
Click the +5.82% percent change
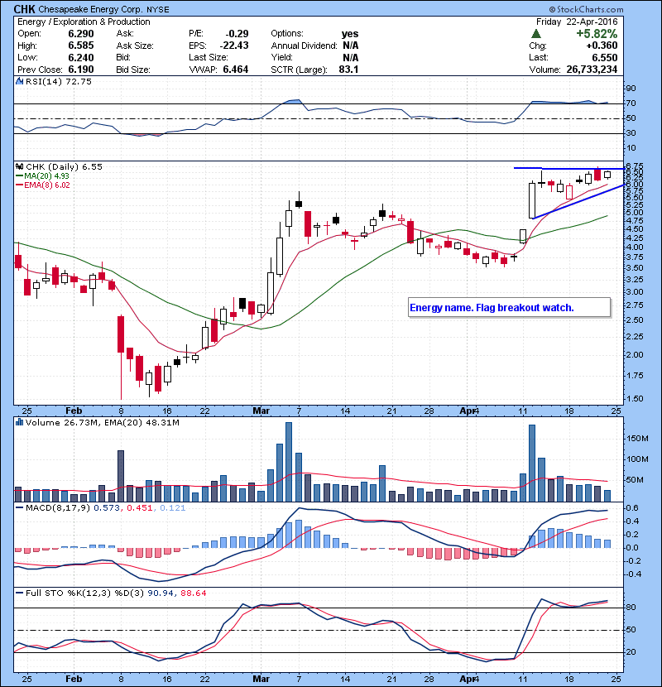click(597, 34)
